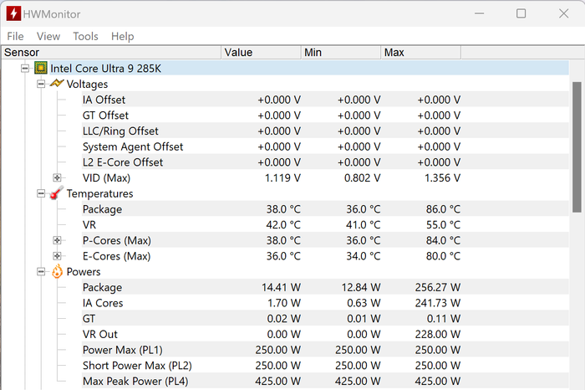Open the View menu

[48, 36]
